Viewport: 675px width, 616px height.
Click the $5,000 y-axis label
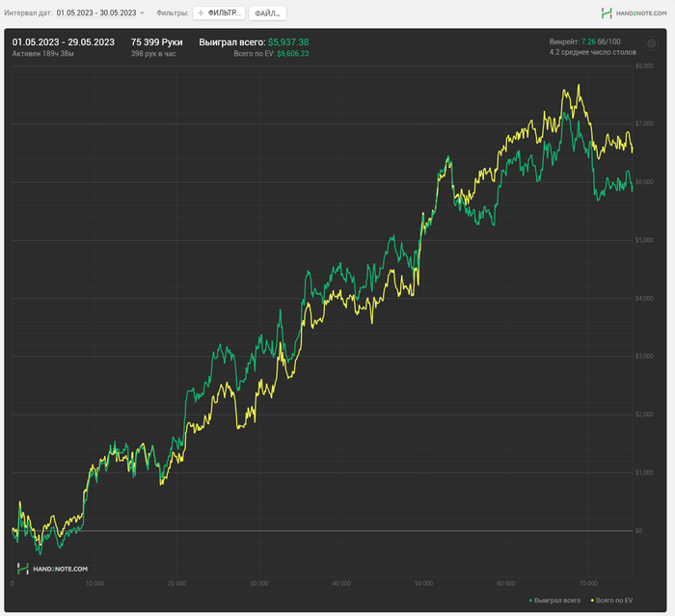[x=644, y=240]
